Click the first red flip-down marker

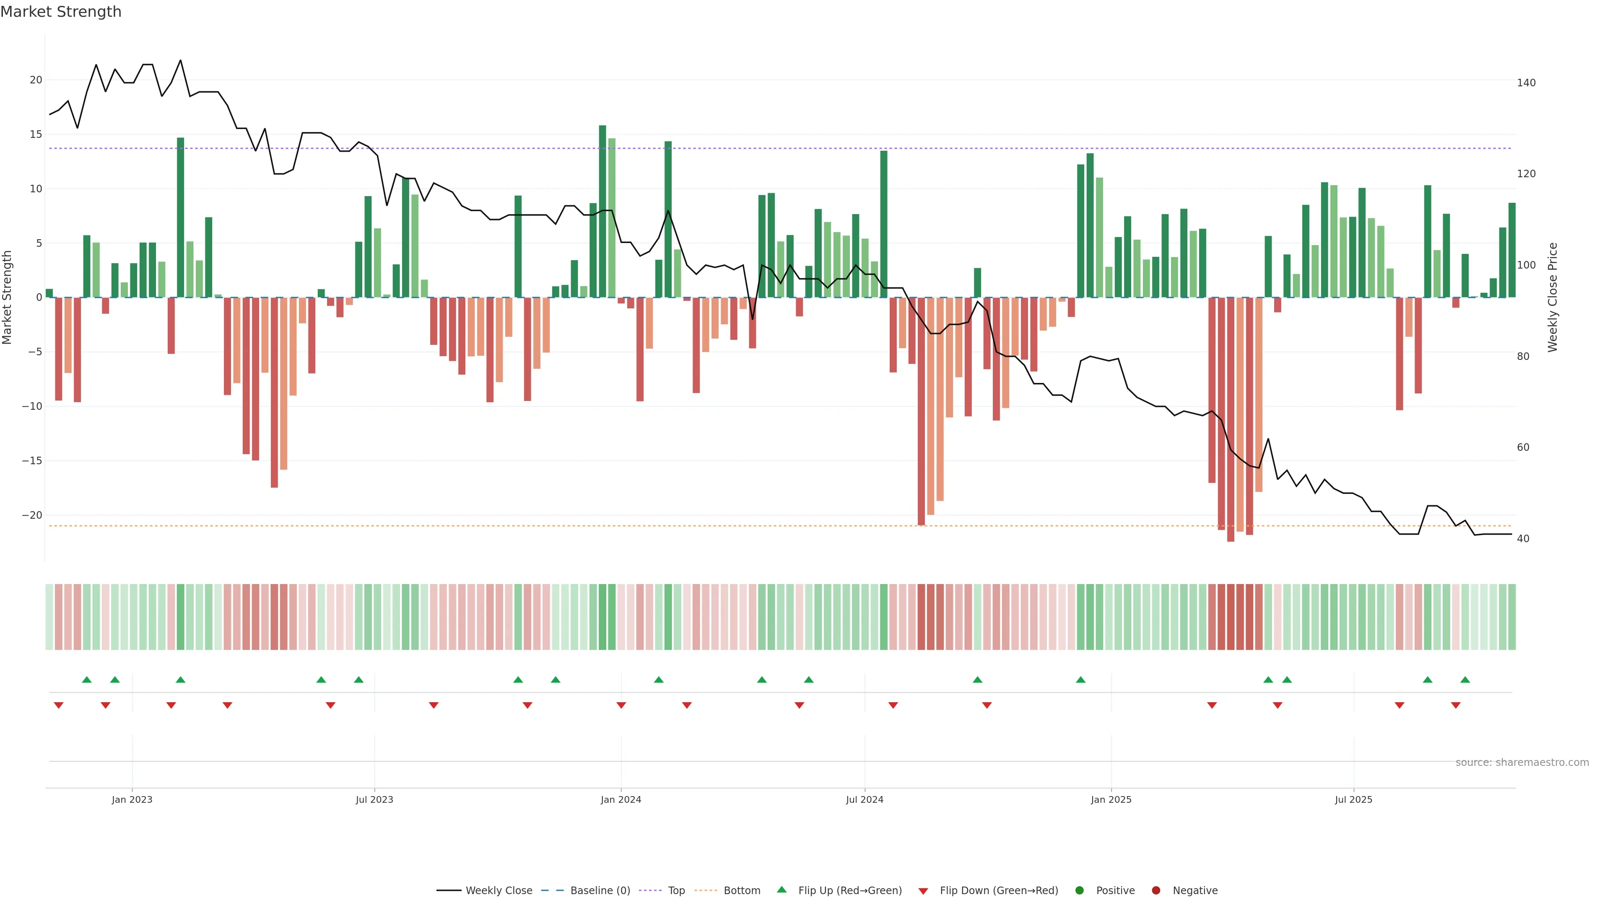click(x=59, y=705)
